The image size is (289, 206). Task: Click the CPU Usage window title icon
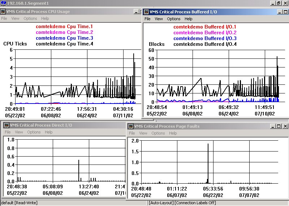click(x=3, y=12)
